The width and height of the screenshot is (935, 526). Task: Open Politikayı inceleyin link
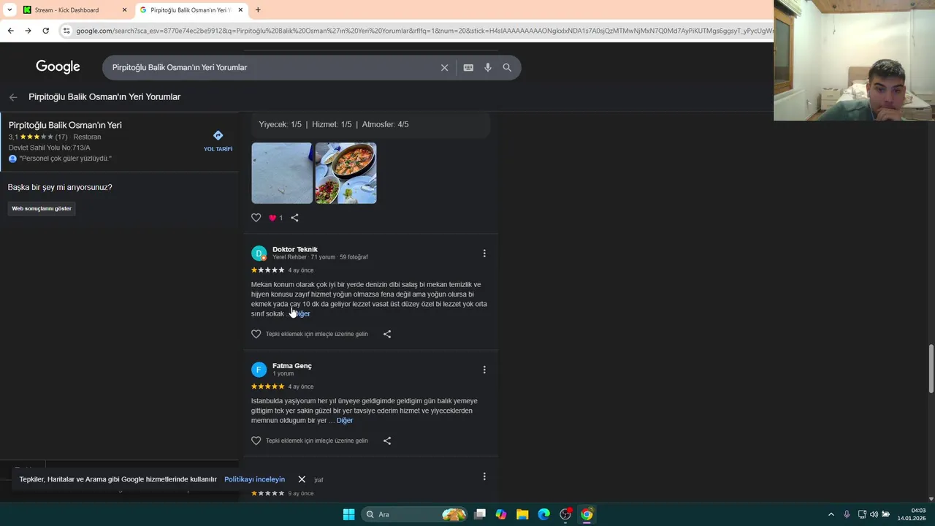pyautogui.click(x=254, y=479)
